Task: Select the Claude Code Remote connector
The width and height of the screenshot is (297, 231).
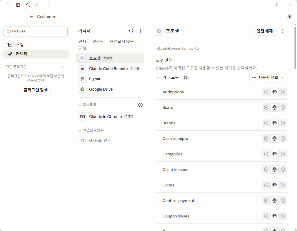Action: pos(110,69)
